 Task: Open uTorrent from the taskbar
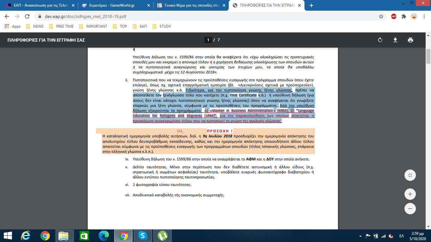[162, 235]
